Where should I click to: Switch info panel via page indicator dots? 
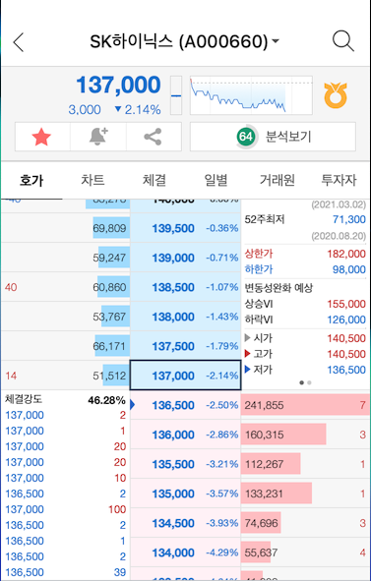coord(306,382)
